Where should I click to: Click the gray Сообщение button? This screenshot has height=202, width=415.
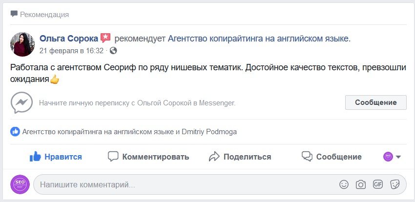tap(375, 102)
